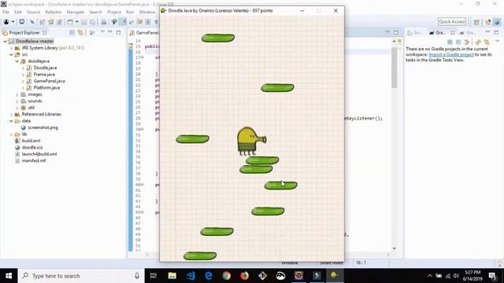Open Gradle Tasks View Menu arrow
Screen dimensions: 504x283
497,42
